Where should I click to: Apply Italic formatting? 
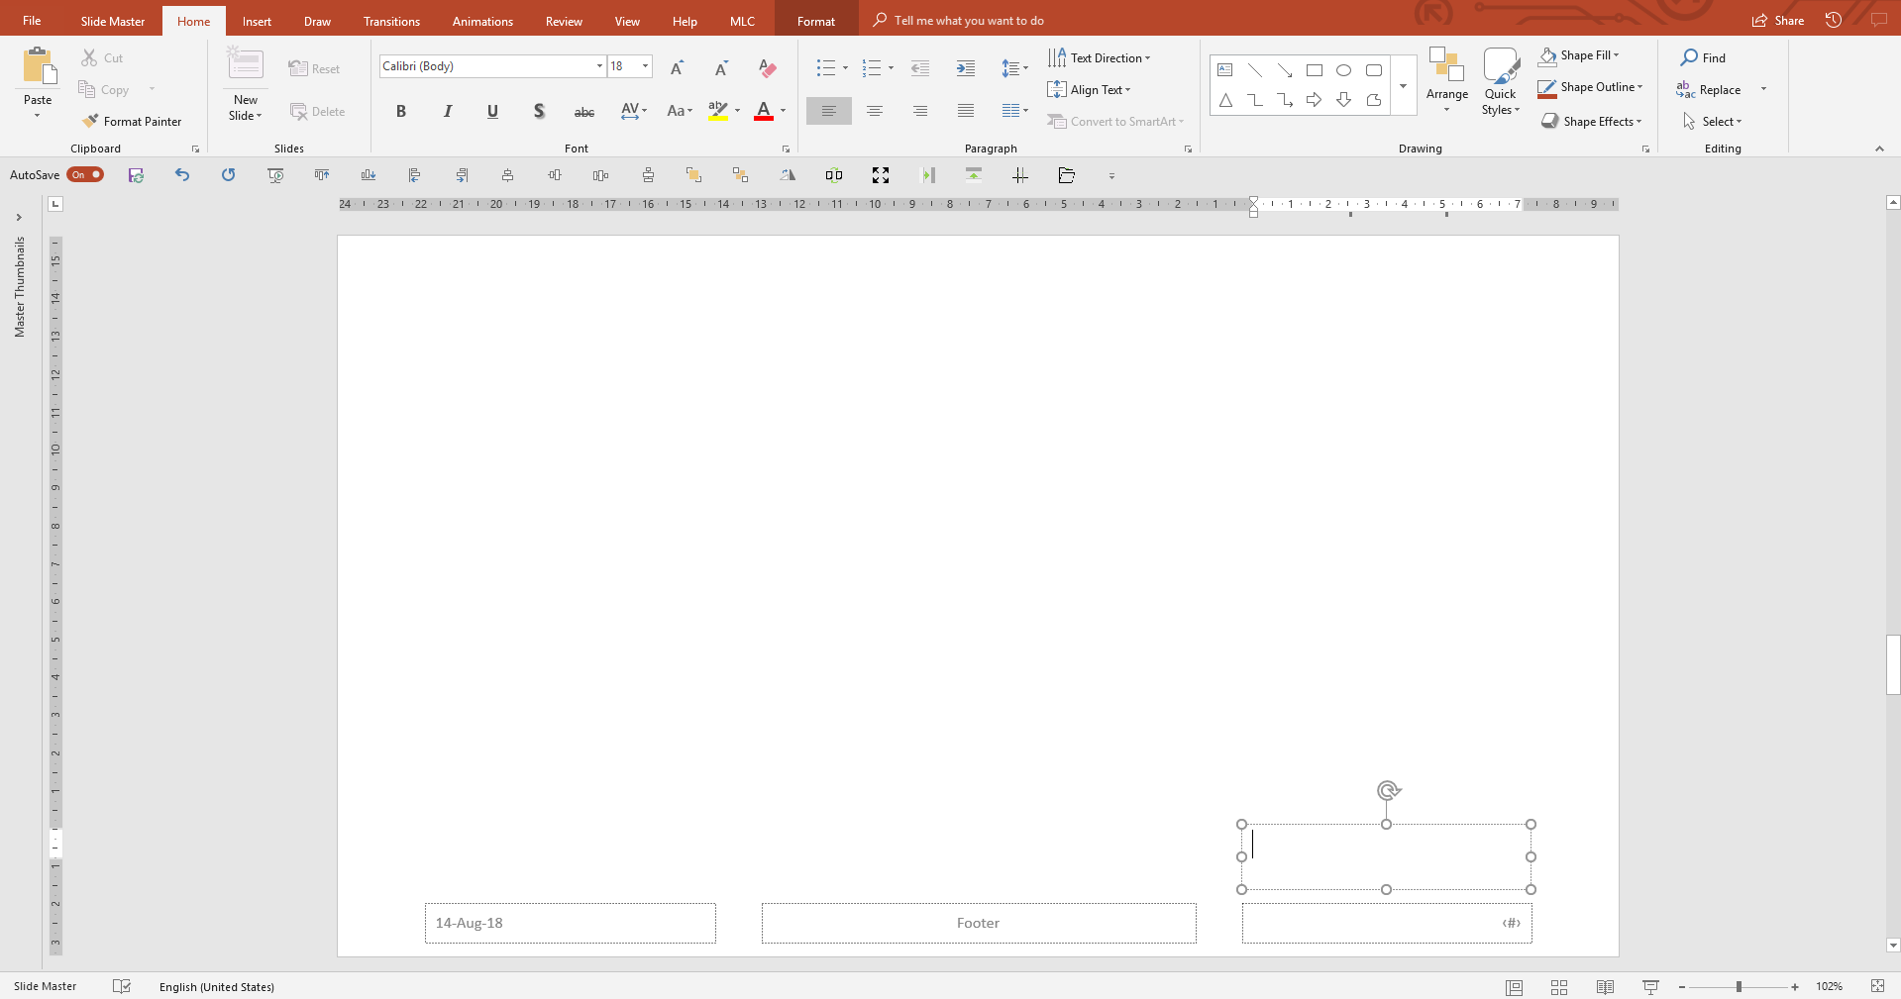(447, 111)
